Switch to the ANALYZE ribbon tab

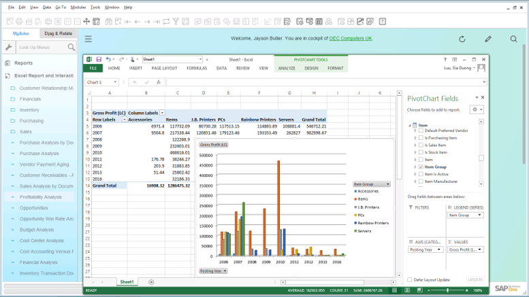287,68
